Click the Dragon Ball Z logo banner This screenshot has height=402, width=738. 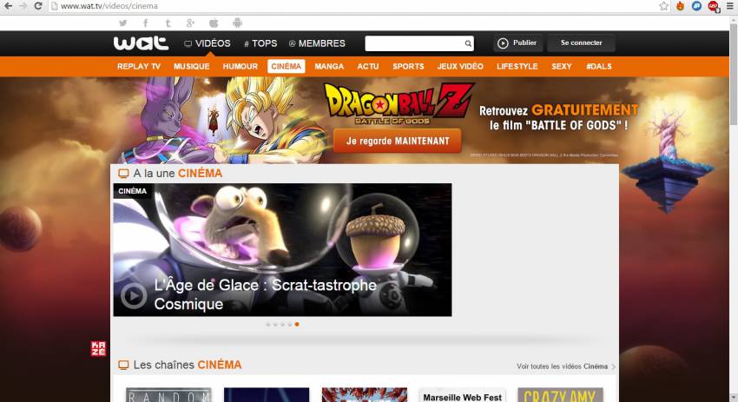click(399, 103)
